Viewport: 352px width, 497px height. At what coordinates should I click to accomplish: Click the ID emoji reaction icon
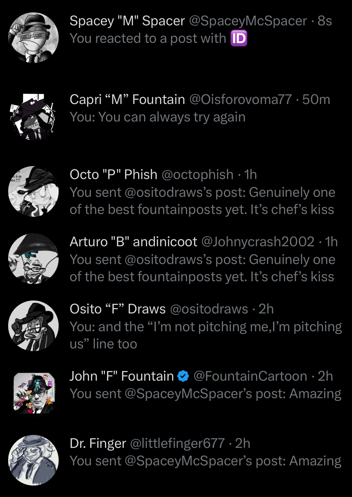pyautogui.click(x=239, y=38)
